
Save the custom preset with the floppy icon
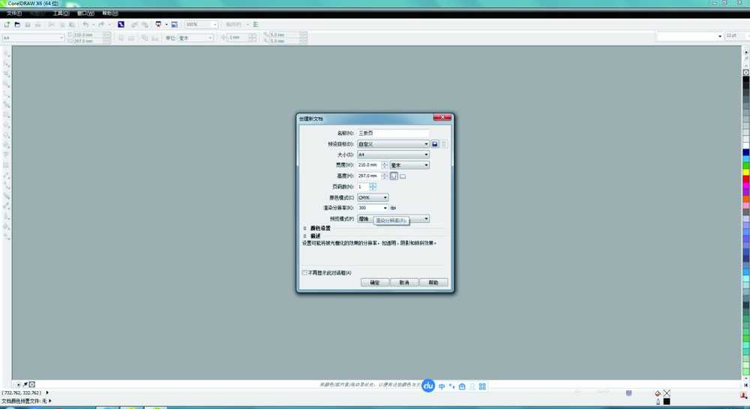click(435, 144)
